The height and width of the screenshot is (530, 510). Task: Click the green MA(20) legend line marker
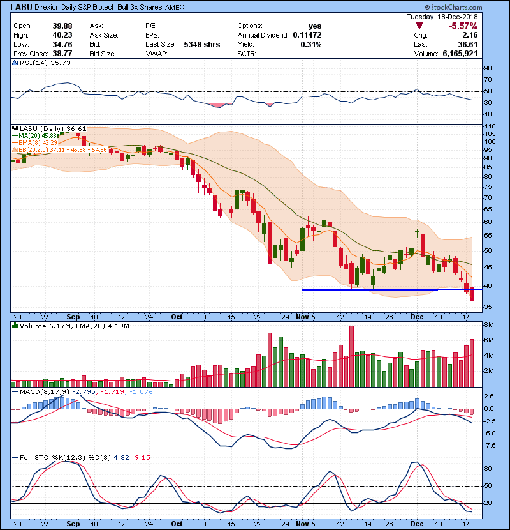(15, 135)
